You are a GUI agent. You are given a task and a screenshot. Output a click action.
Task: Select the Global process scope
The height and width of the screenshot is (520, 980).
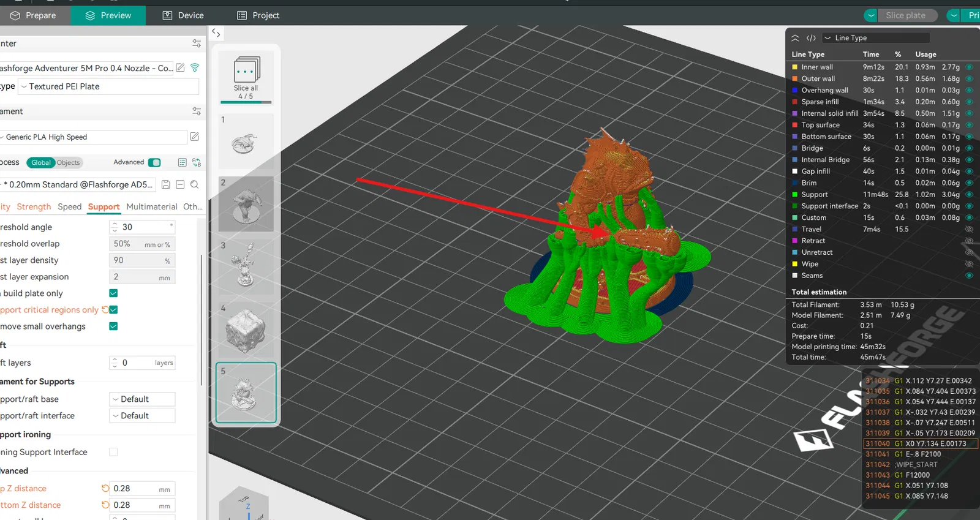point(41,162)
